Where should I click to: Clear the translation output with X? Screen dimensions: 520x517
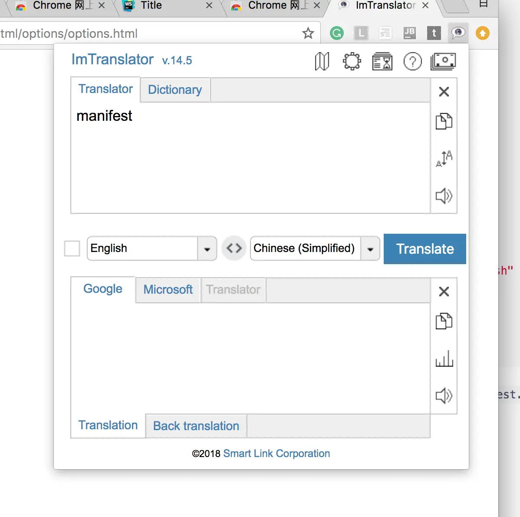(x=444, y=292)
